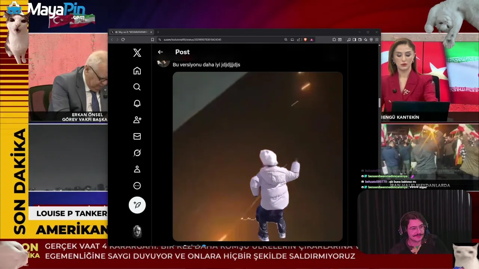Open Notifications bell in X sidebar
This screenshot has height=269, width=479.
(137, 103)
